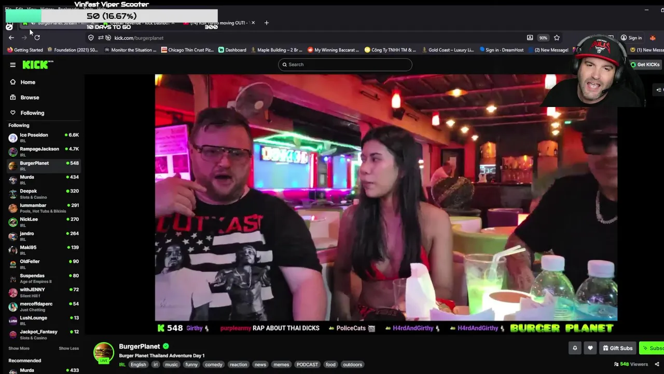Toggle notification bell for BurgerPlanet
Viewport: 664px width, 374px height.
tap(575, 348)
